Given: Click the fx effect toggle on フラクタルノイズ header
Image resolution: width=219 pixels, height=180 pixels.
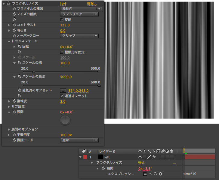Looking at the screenshot, I should coord(8,3).
